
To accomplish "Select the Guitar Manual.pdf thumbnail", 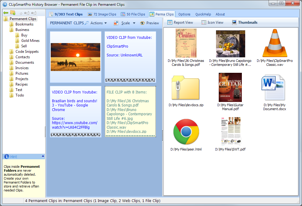I will click(x=230, y=87).
